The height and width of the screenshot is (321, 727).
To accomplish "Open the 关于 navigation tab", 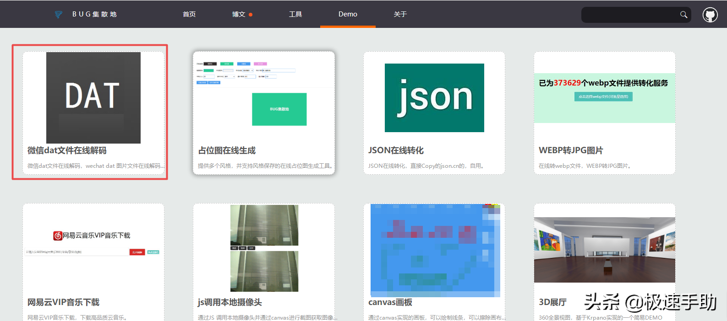I will 400,14.
